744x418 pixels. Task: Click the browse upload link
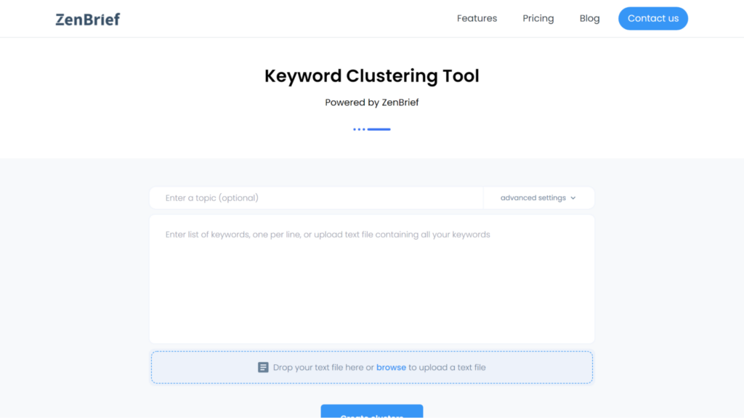391,367
